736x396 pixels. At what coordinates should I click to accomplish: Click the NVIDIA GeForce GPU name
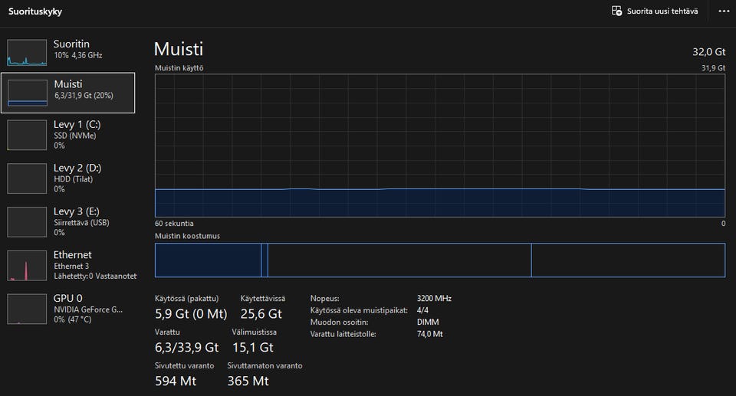tap(87, 309)
